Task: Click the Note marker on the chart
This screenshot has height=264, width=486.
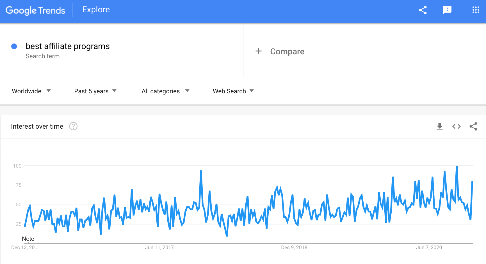Action: point(28,239)
